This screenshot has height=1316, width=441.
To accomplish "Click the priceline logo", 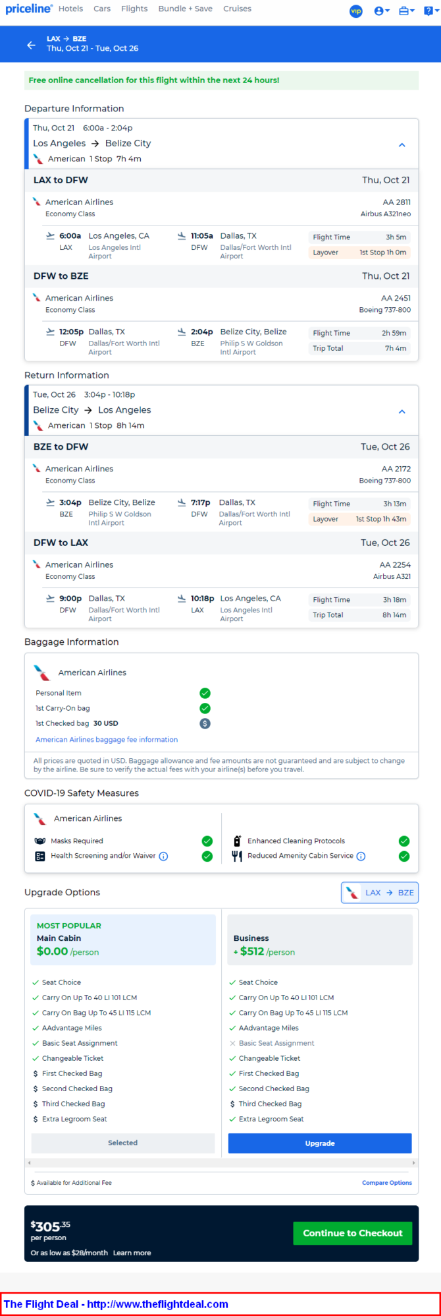I will (x=28, y=9).
